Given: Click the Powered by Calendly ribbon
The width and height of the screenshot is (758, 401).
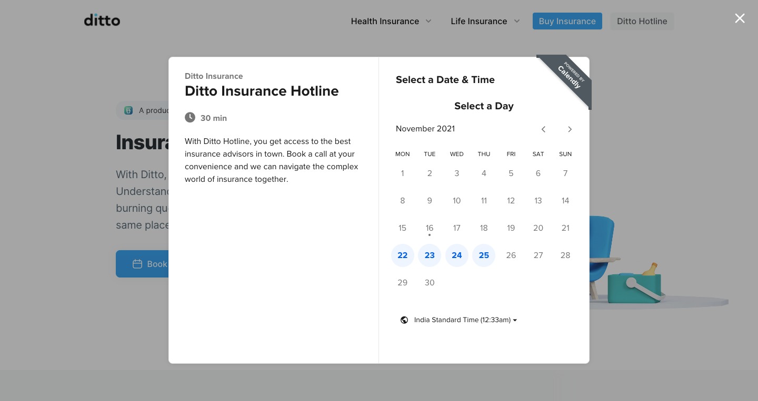Looking at the screenshot, I should [568, 77].
